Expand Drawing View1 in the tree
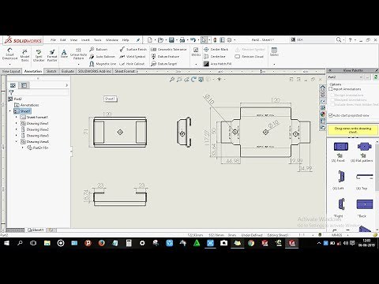379x284 pixels. pyautogui.click(x=17, y=123)
